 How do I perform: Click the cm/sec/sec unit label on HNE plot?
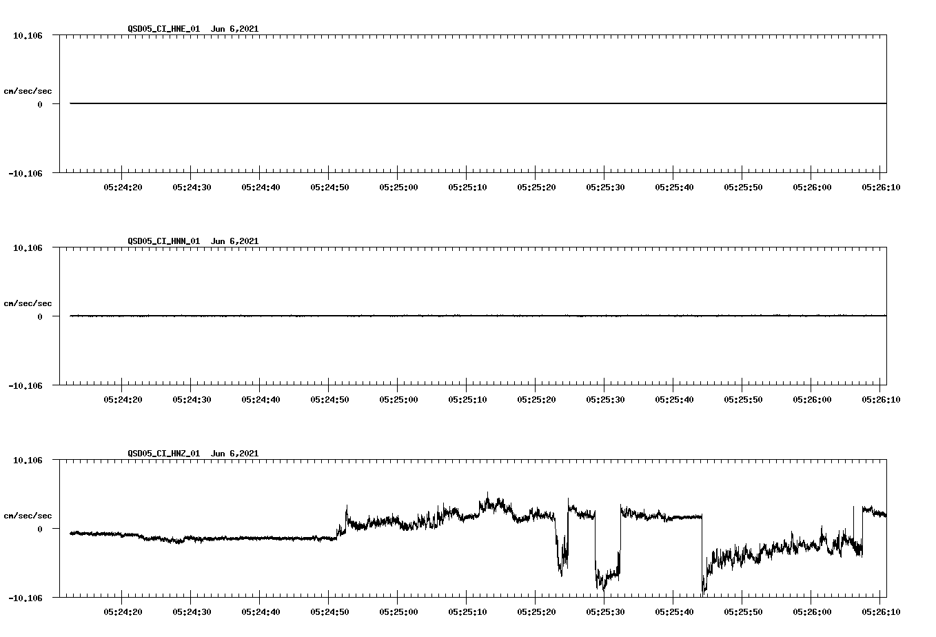pyautogui.click(x=28, y=91)
